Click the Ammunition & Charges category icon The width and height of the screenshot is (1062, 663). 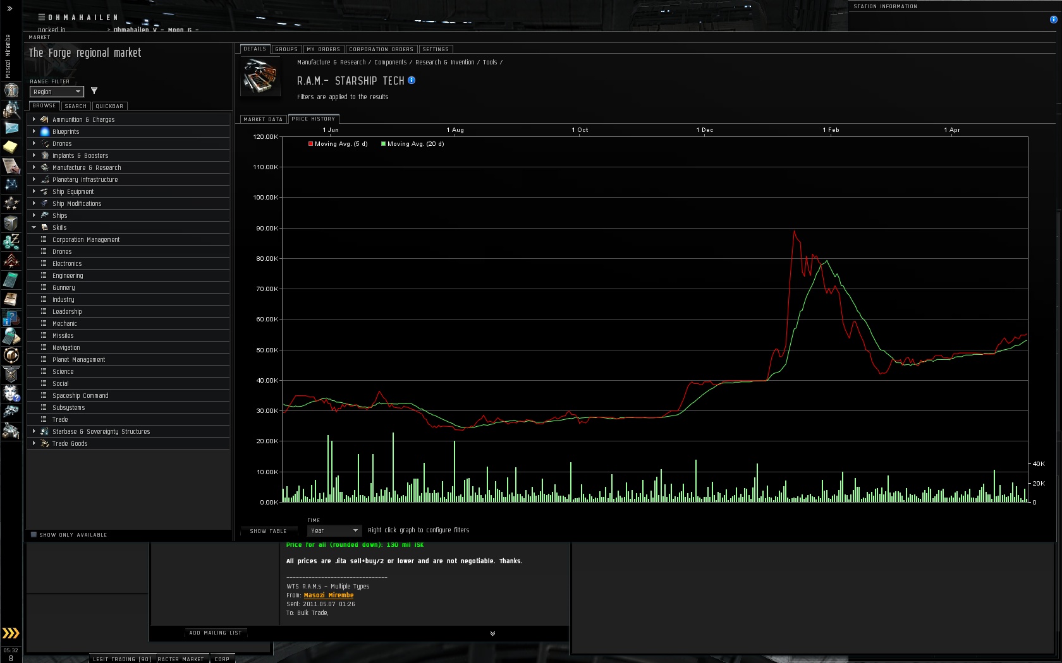point(45,119)
